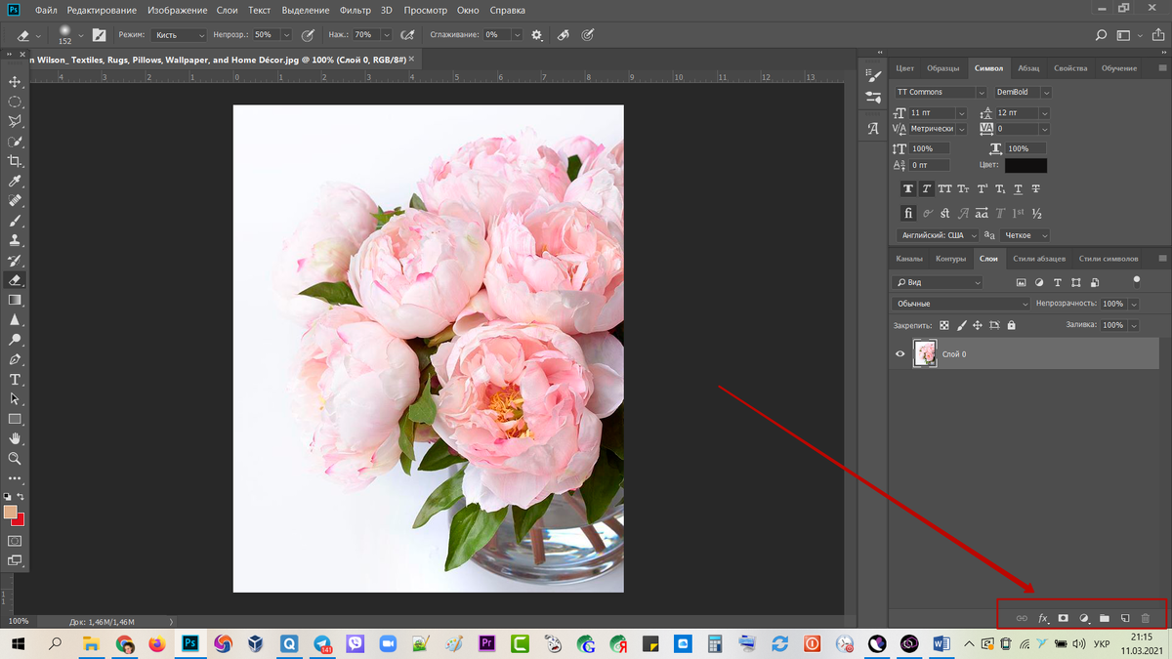Swap foreground and background colors
The width and height of the screenshot is (1172, 659).
point(21,498)
